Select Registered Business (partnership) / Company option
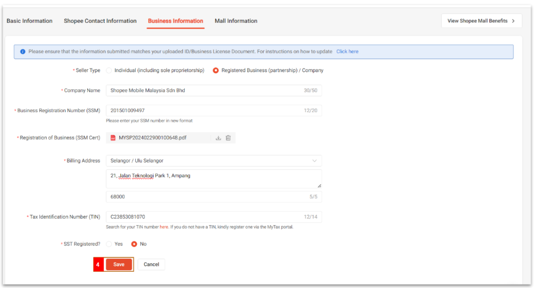Screen dimensions: 535x288 (216, 71)
